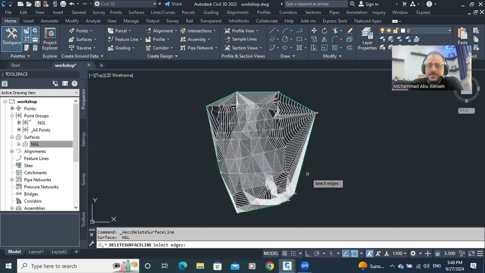Open the Surfaces menu in menu bar

coord(136,13)
